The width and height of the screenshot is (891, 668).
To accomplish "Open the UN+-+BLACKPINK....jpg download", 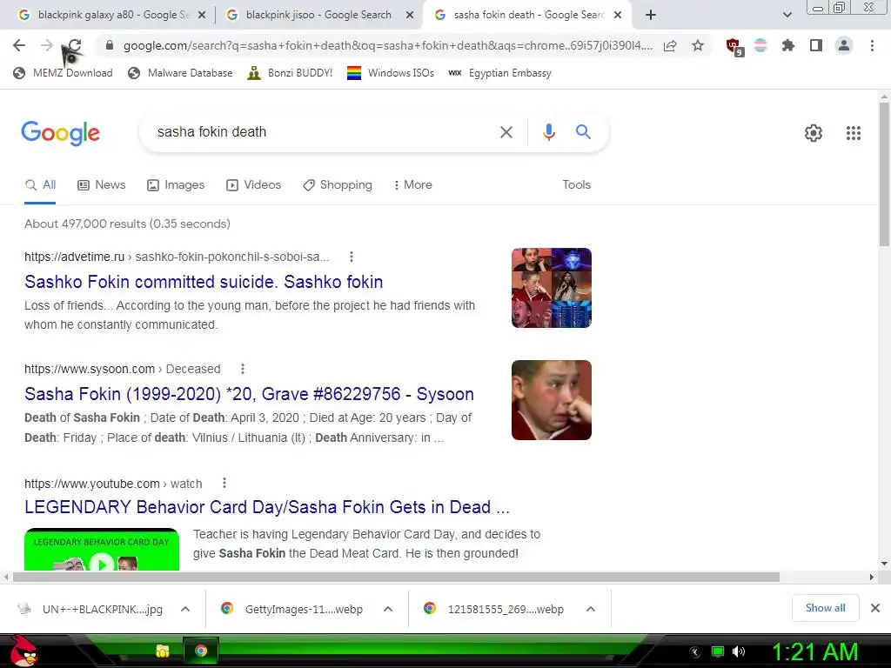I will pyautogui.click(x=90, y=609).
